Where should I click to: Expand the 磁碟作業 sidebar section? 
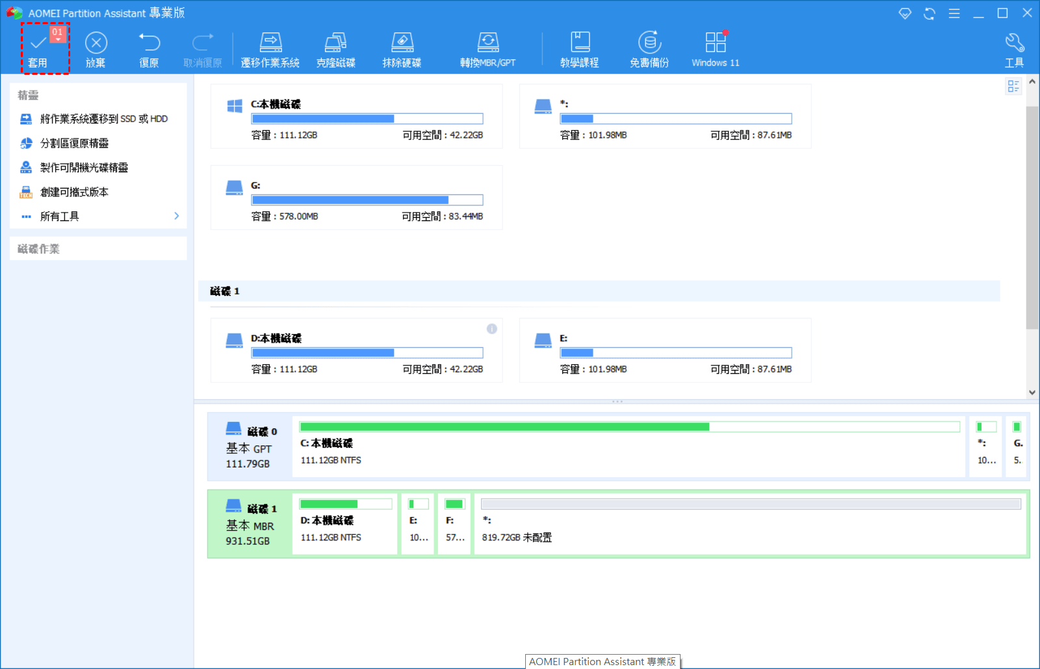tap(98, 248)
